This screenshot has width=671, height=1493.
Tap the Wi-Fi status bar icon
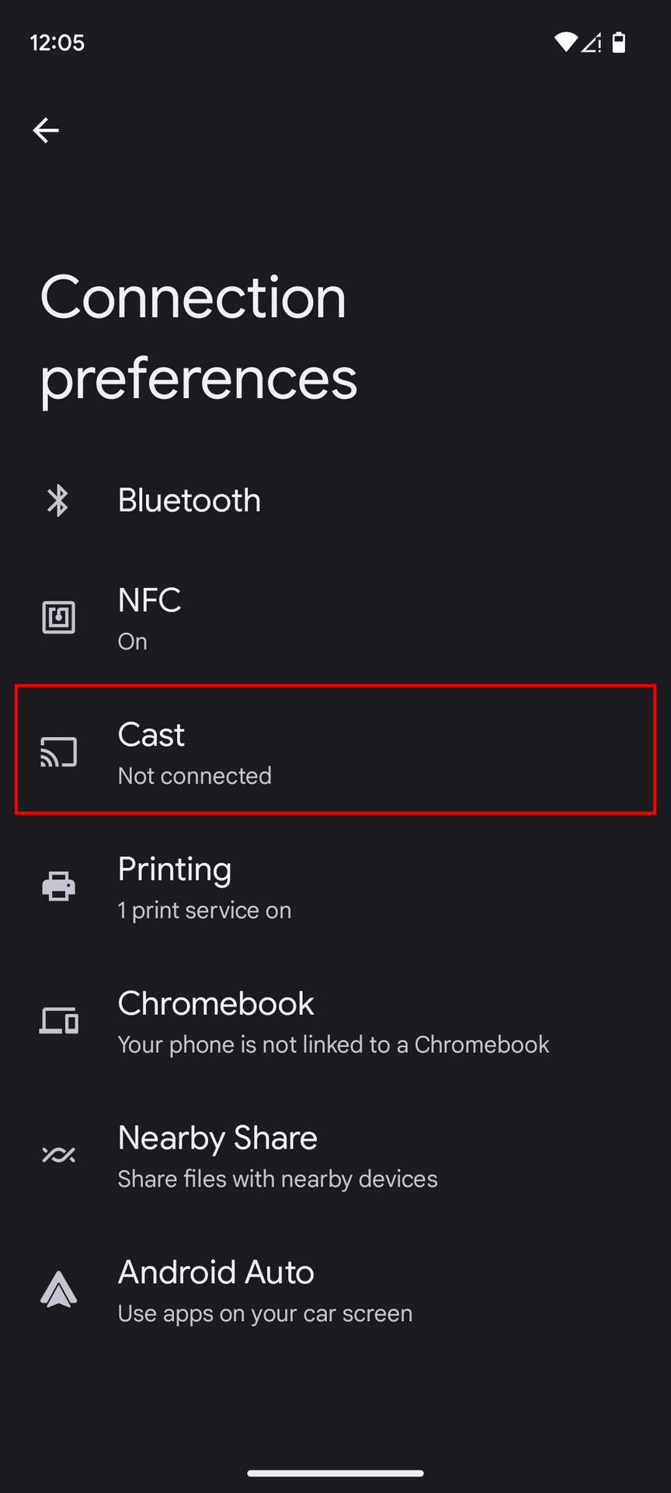coord(565,42)
